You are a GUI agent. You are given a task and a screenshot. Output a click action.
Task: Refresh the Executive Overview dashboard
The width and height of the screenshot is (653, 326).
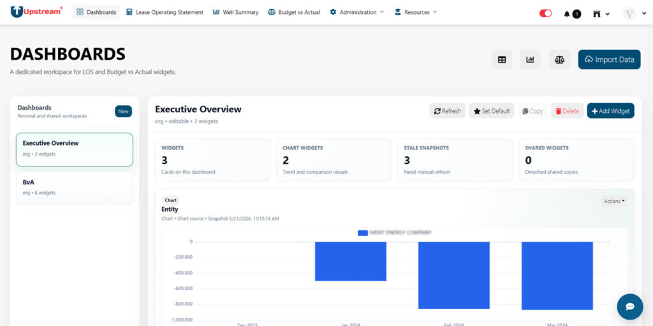(447, 111)
